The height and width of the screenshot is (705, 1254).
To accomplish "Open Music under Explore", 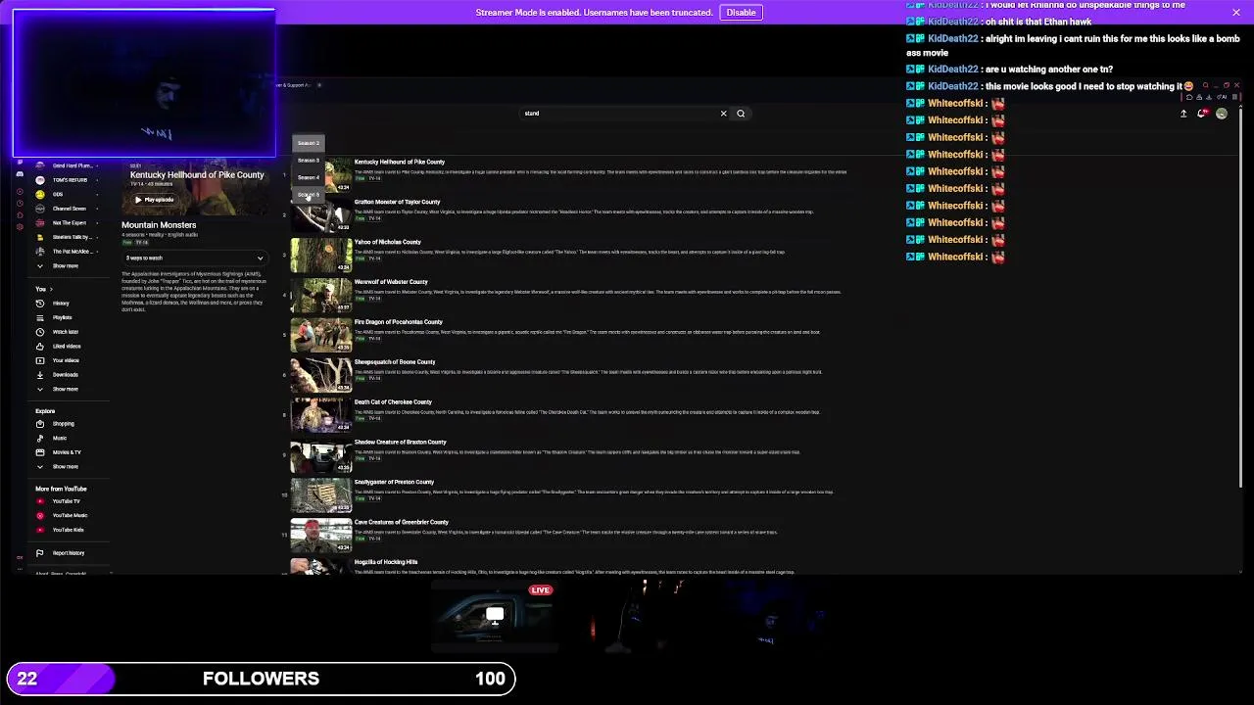I will coord(60,438).
